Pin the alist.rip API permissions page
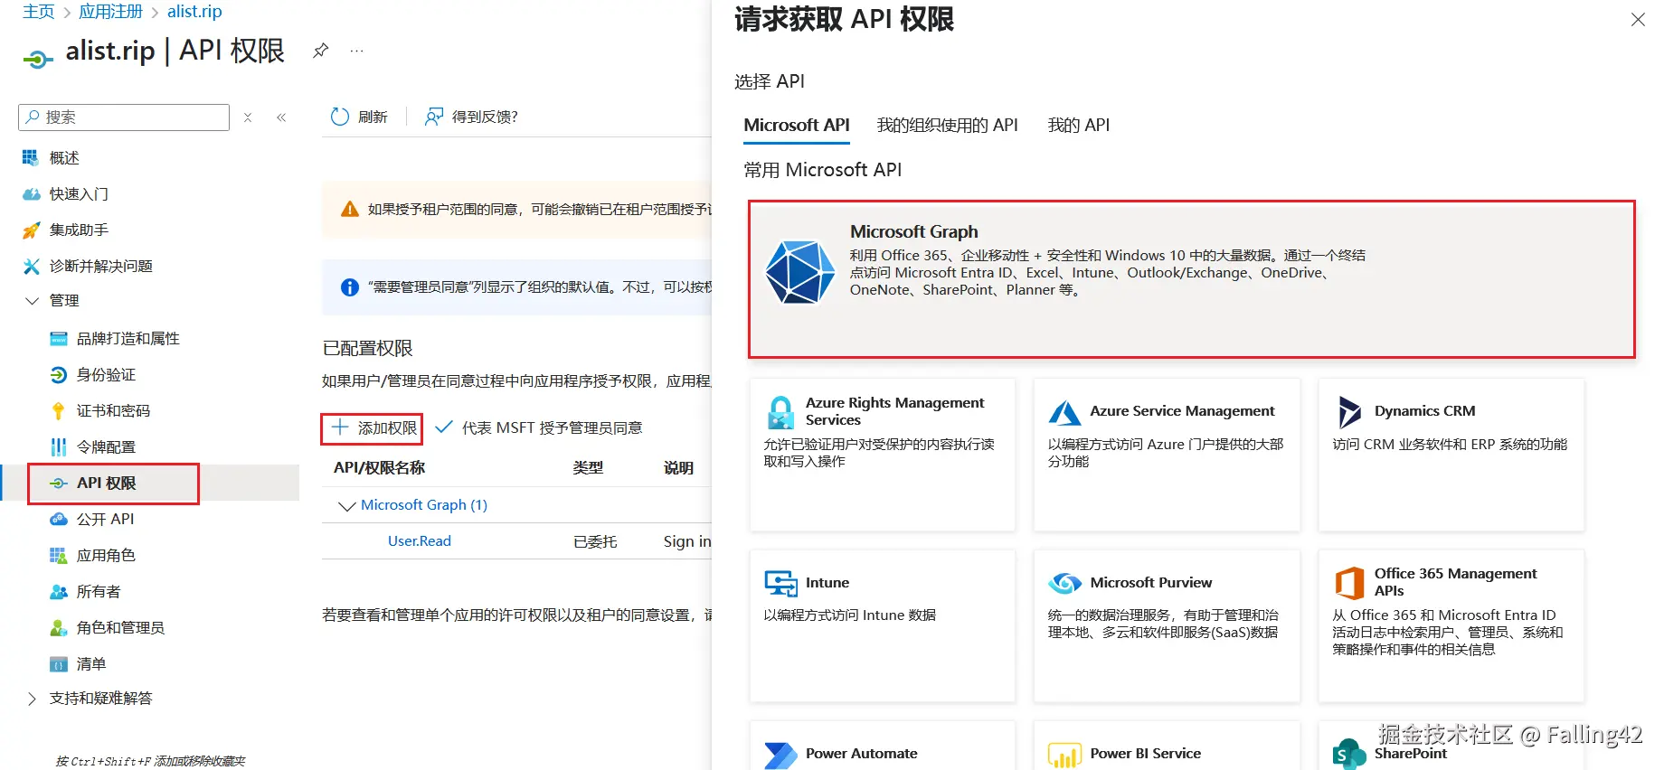 click(x=320, y=51)
